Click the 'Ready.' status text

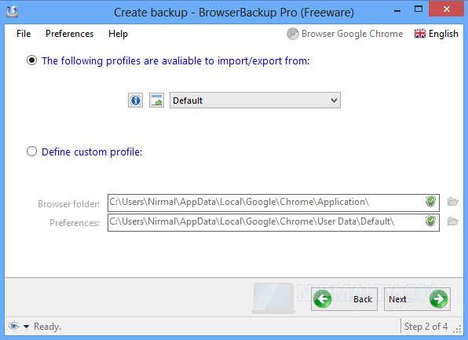[x=47, y=327]
